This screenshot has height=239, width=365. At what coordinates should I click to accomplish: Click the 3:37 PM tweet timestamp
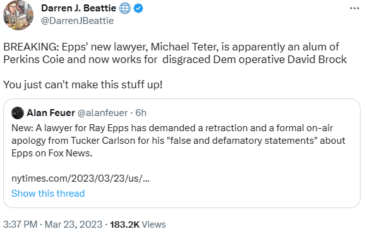(20, 224)
